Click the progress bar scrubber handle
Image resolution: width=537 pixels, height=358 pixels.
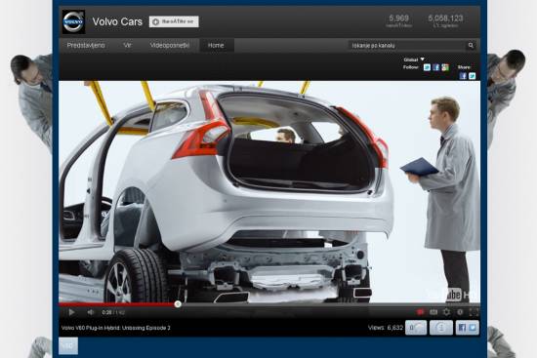coord(178,304)
